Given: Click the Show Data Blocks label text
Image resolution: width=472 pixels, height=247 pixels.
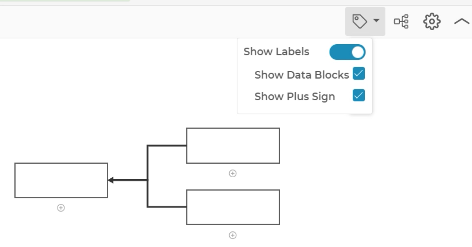Looking at the screenshot, I should 302,75.
